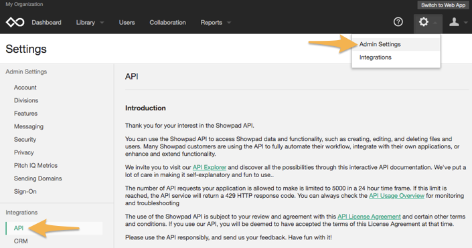This screenshot has height=248, width=472.
Task: Click the Showpad infinity logo
Action: point(15,22)
